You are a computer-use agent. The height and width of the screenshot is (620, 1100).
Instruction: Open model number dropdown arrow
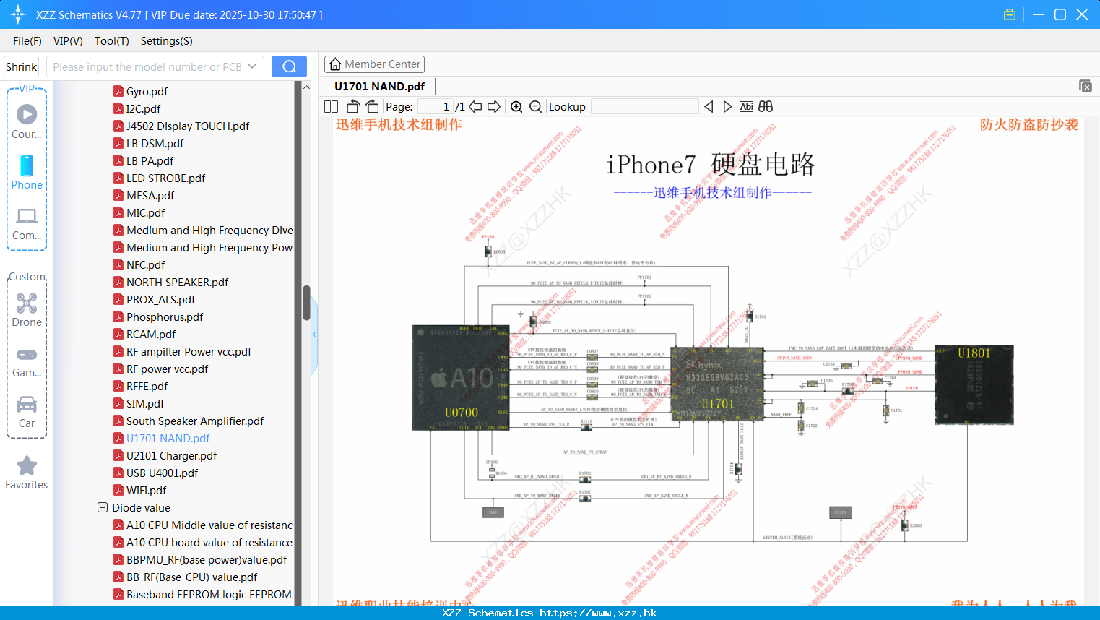[252, 66]
